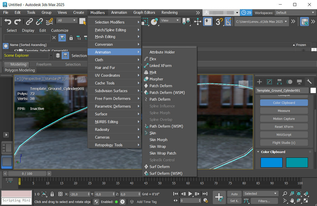Click the Polygon Modeling button
The width and height of the screenshot is (317, 206).
click(x=20, y=70)
